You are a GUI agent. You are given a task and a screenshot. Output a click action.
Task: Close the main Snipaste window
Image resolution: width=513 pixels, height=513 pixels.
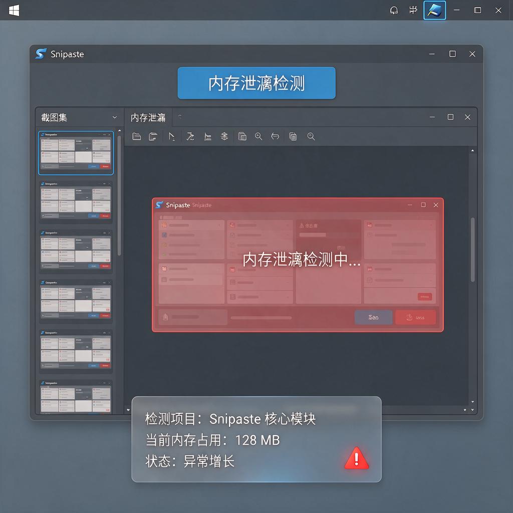[x=472, y=54]
